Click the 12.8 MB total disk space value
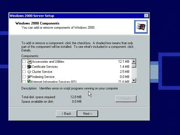Screen dimensions: 180x135 coord(76,97)
